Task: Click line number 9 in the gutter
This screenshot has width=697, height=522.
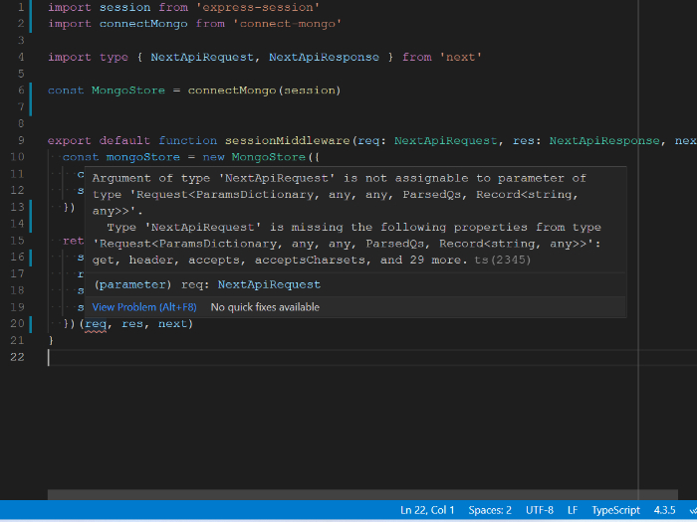Action: click(21, 141)
